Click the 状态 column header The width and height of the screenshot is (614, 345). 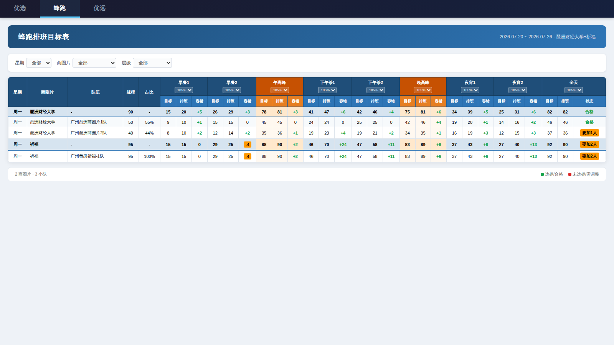click(589, 101)
